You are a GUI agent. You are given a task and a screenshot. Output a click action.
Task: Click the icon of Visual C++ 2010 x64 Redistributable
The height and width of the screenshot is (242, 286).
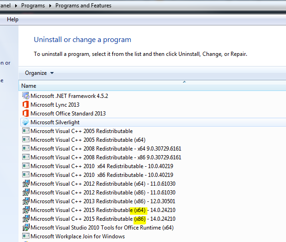(x=26, y=166)
